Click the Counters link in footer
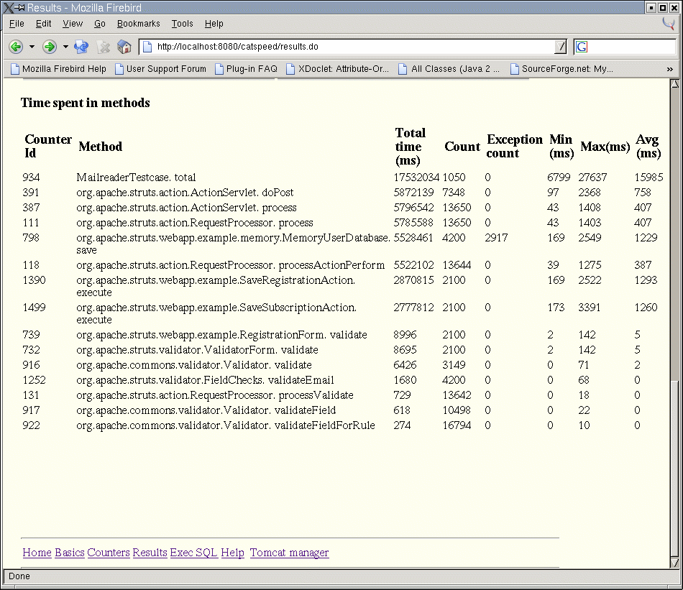This screenshot has width=683, height=590. pyautogui.click(x=109, y=553)
